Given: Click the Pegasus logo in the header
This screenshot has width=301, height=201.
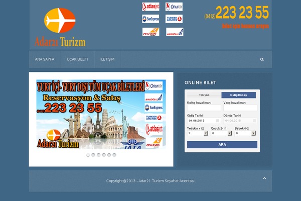Looking at the screenshot, I should (151, 32).
